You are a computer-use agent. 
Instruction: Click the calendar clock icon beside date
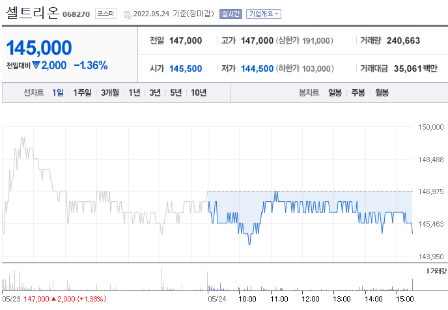tap(127, 14)
